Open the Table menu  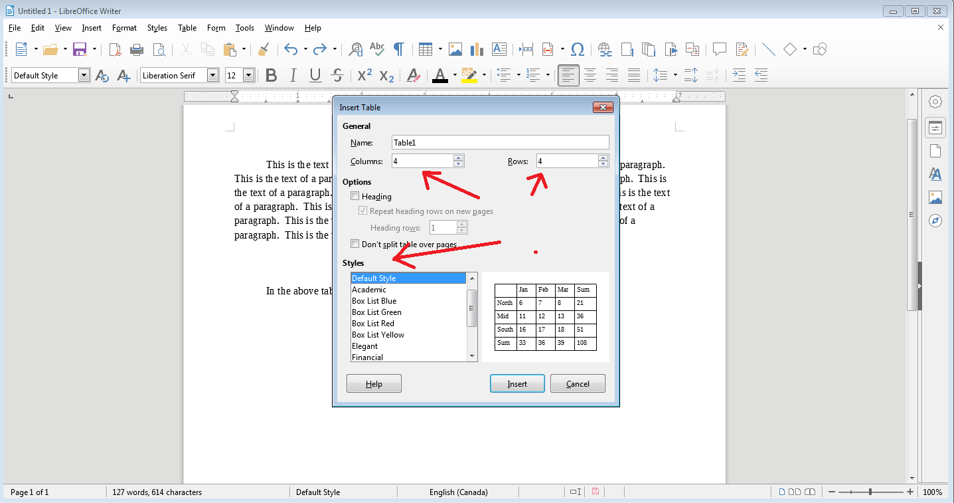(x=187, y=28)
